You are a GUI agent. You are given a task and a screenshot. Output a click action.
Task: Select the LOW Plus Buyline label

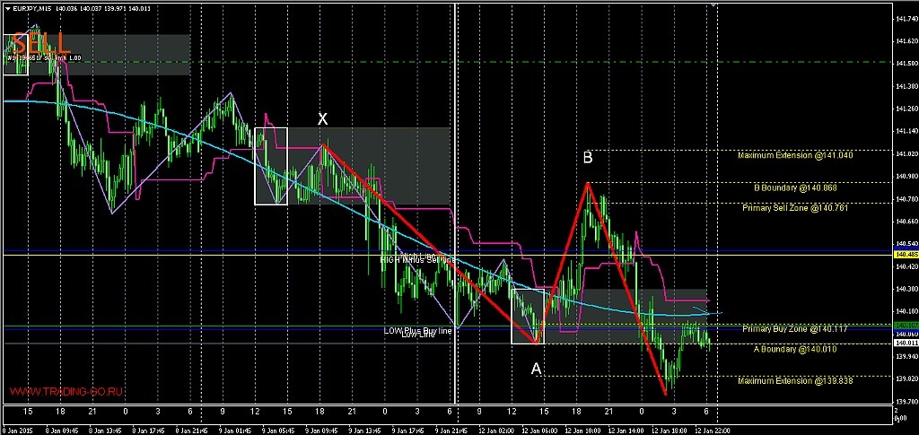click(418, 330)
